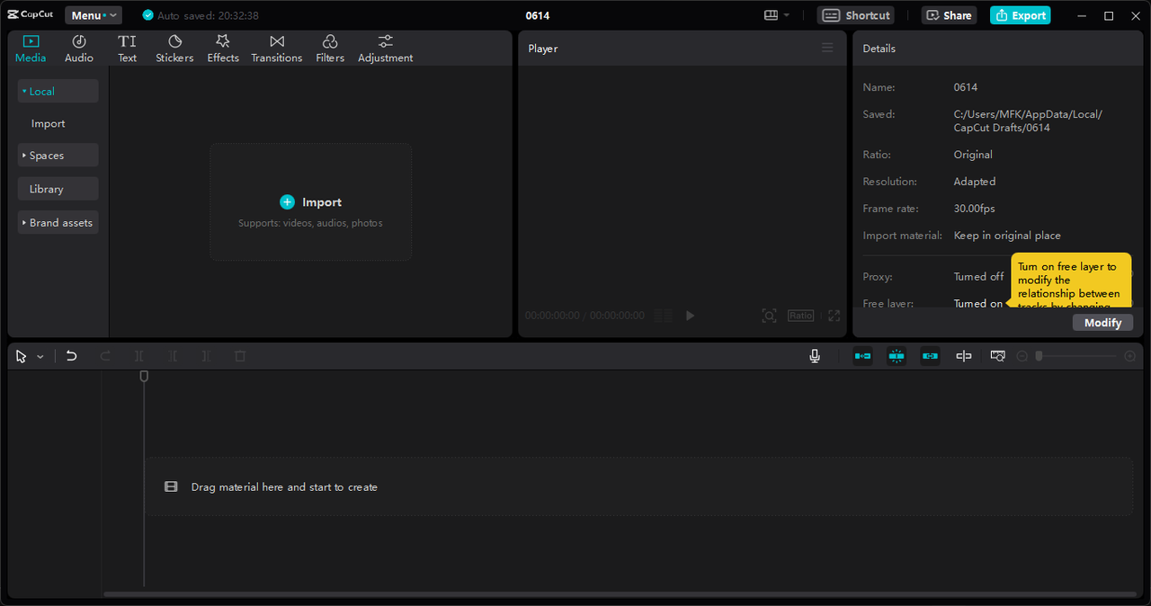Open the player Ratio option

point(800,316)
